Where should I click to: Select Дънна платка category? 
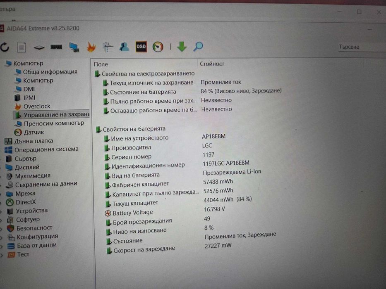(x=29, y=141)
